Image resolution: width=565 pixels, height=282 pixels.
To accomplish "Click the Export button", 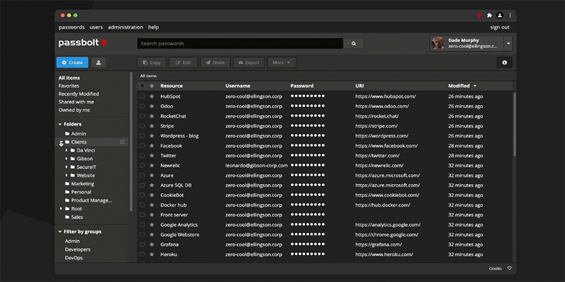I will [249, 63].
